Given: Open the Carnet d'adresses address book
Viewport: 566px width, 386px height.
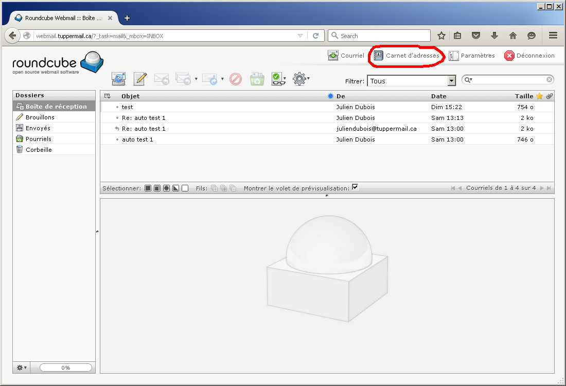Looking at the screenshot, I should coord(406,56).
